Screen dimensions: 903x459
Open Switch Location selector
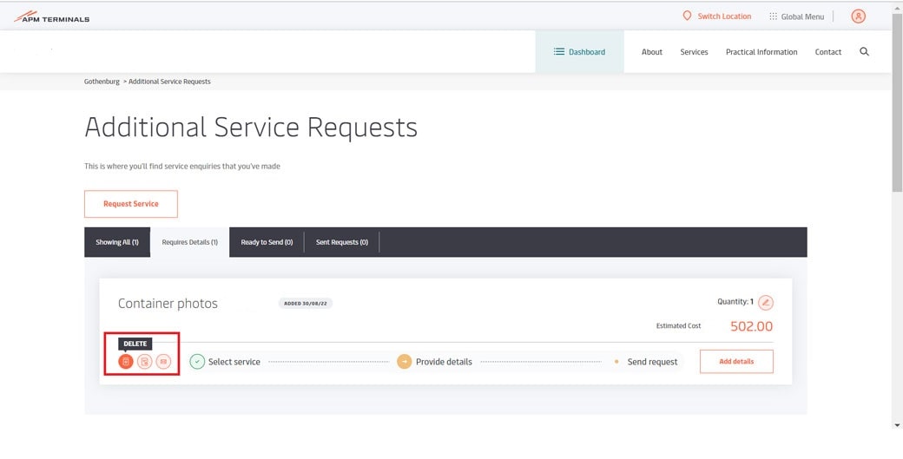coord(716,16)
